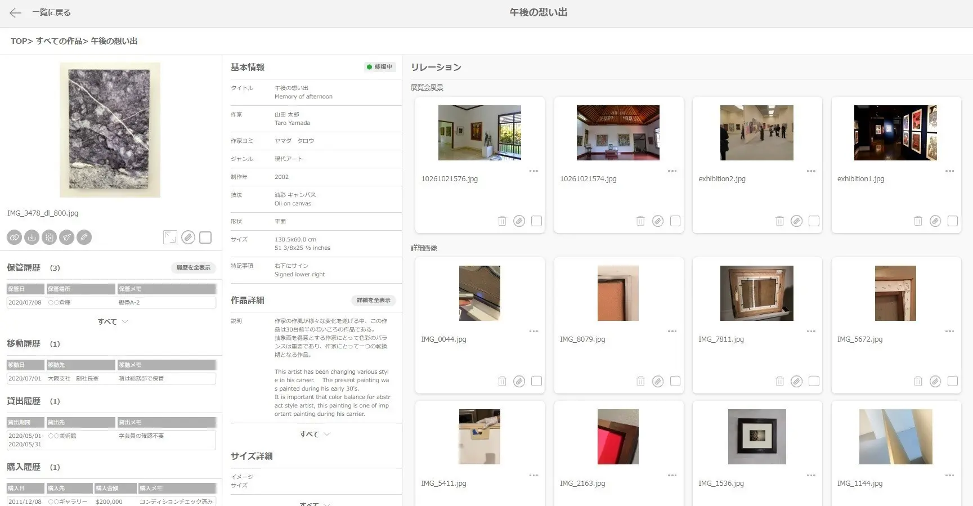Click the size value 130.5x60.0 cm
This screenshot has width=973, height=506.
(x=295, y=239)
